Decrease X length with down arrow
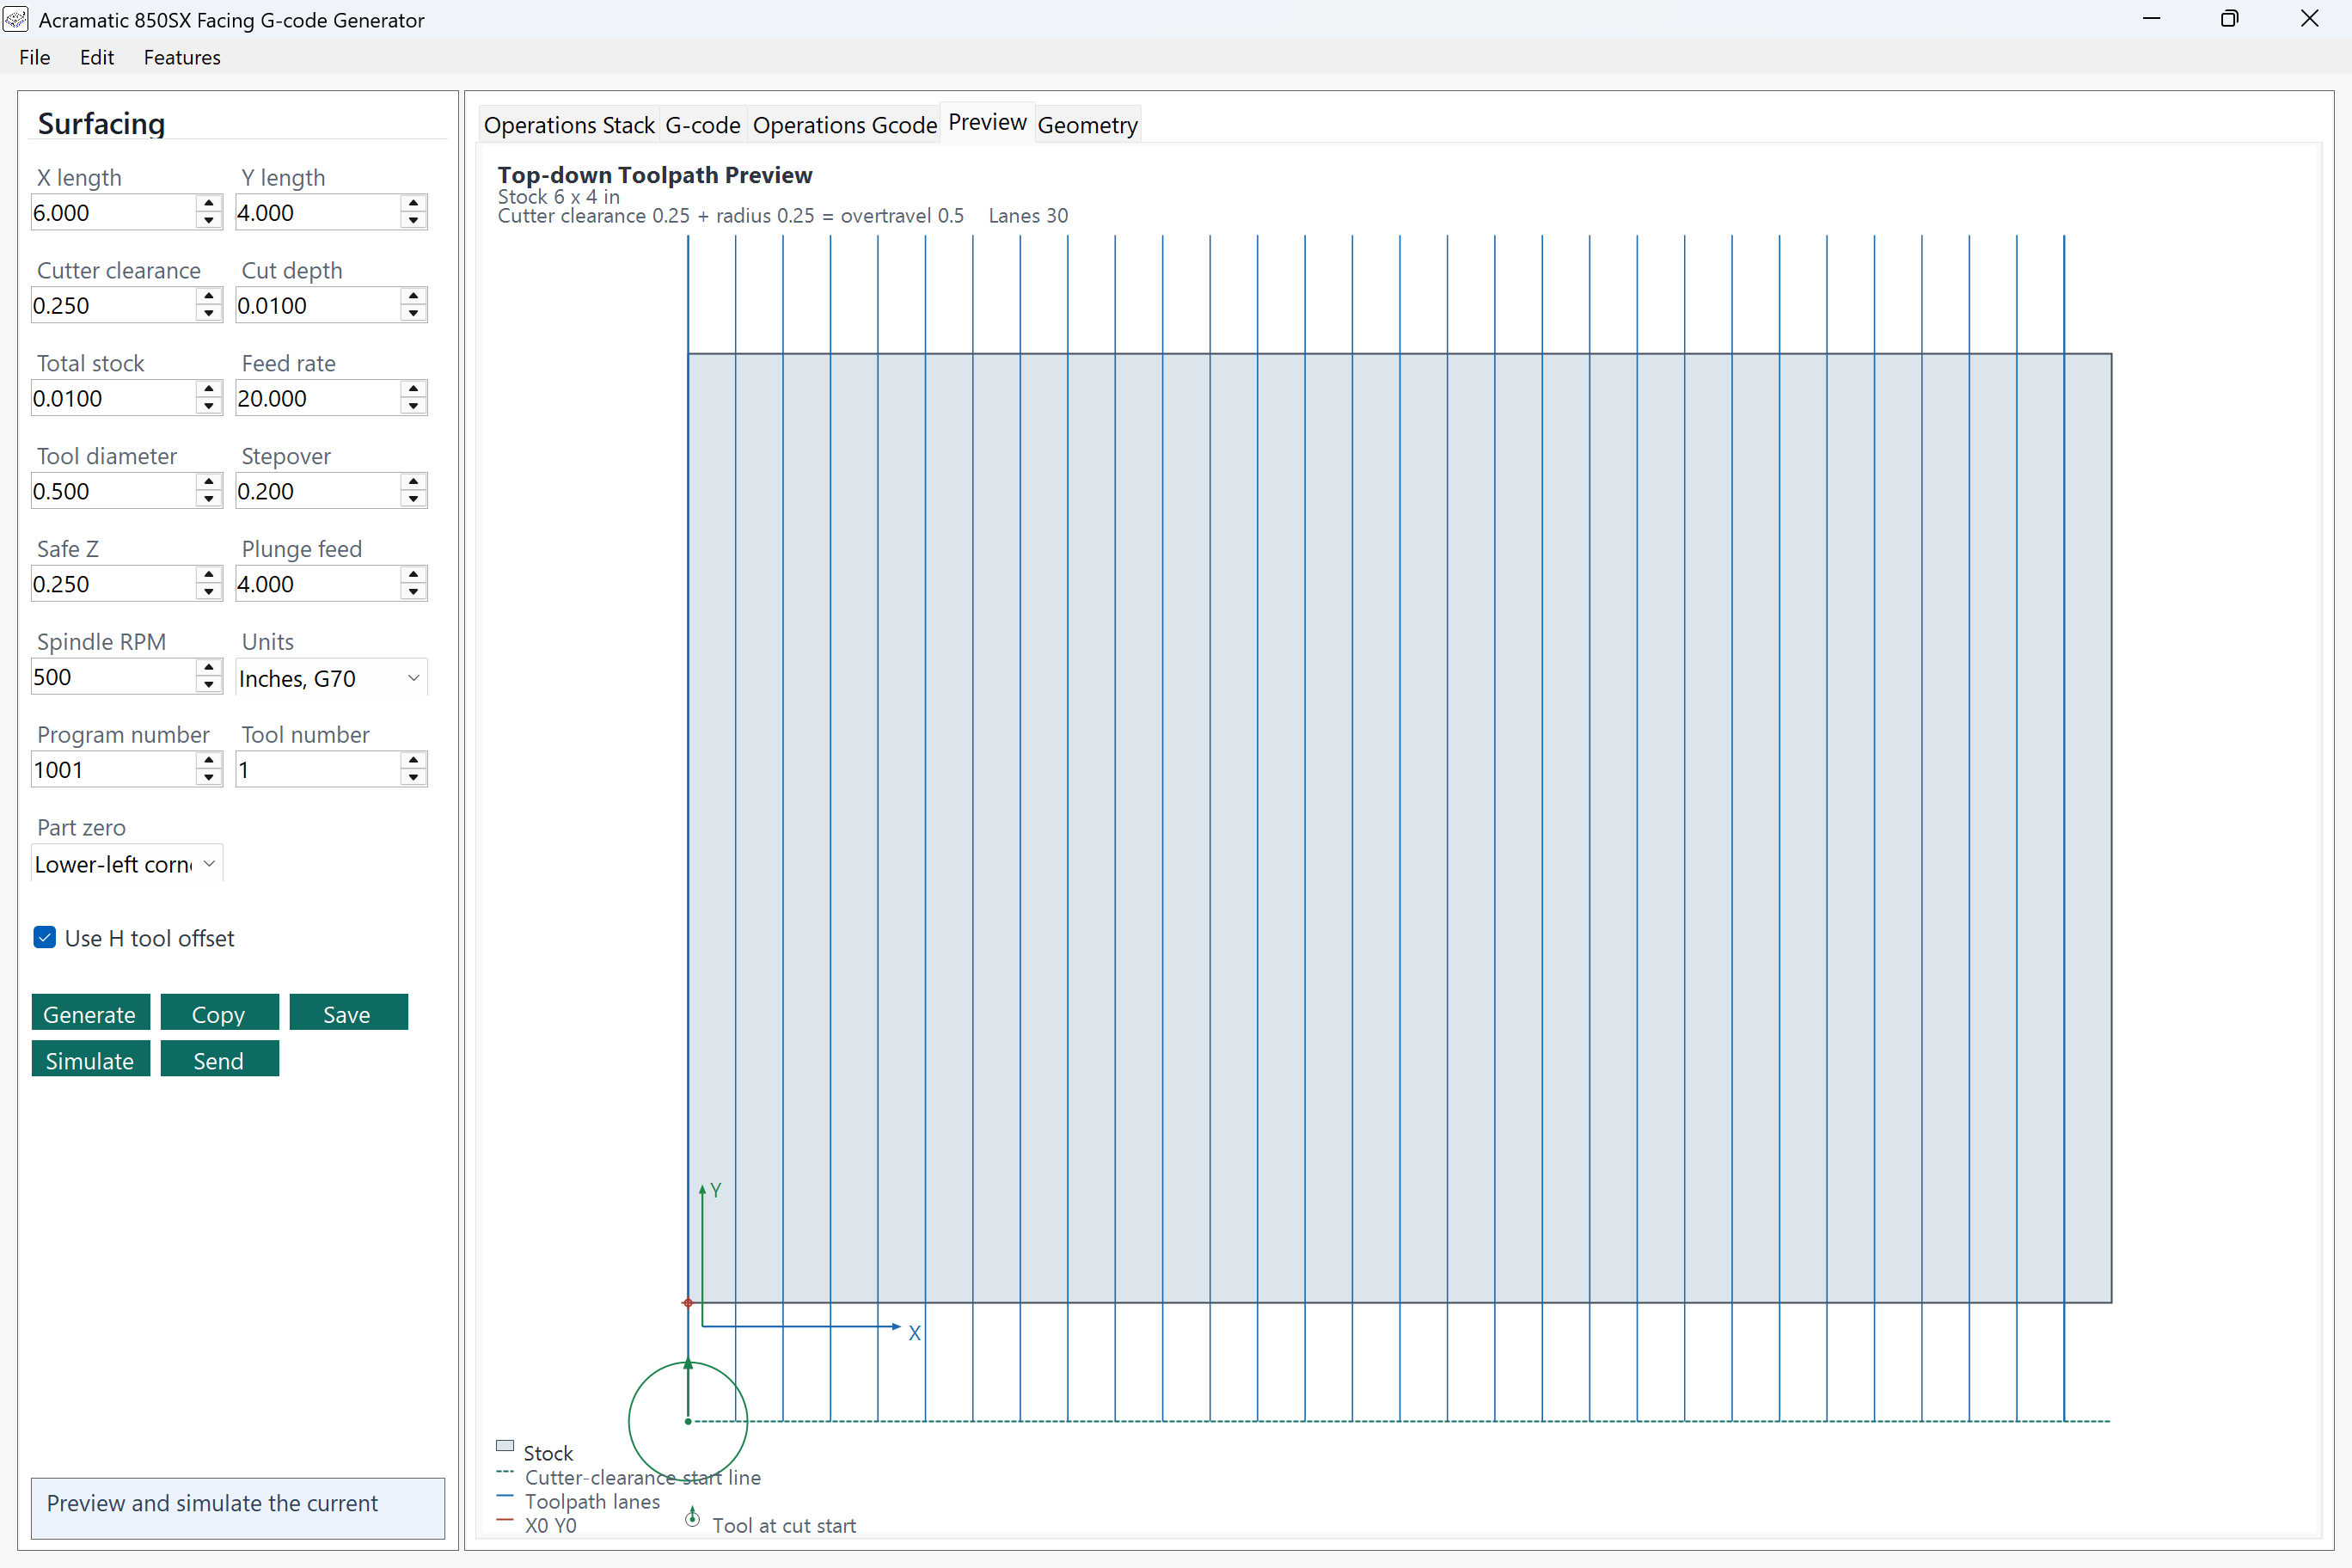 (208, 221)
